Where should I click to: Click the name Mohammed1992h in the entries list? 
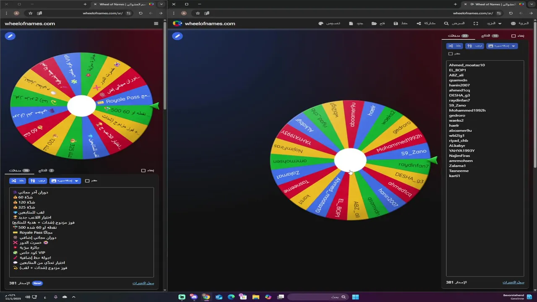tap(467, 110)
